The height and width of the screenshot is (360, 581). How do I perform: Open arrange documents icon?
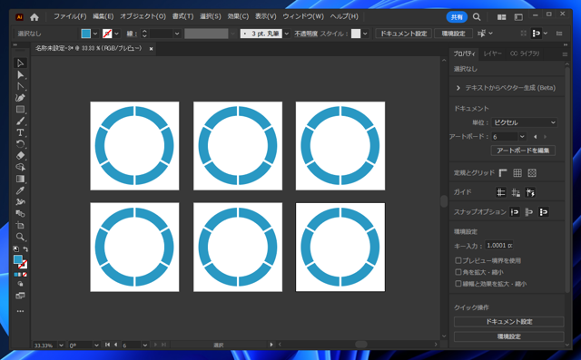coord(502,17)
